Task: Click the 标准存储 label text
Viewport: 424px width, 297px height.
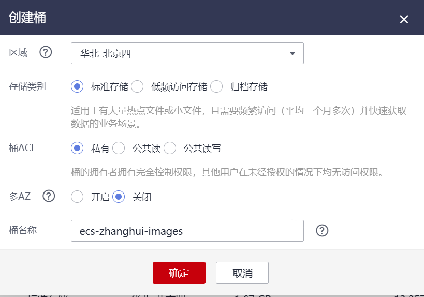Action: coord(110,87)
